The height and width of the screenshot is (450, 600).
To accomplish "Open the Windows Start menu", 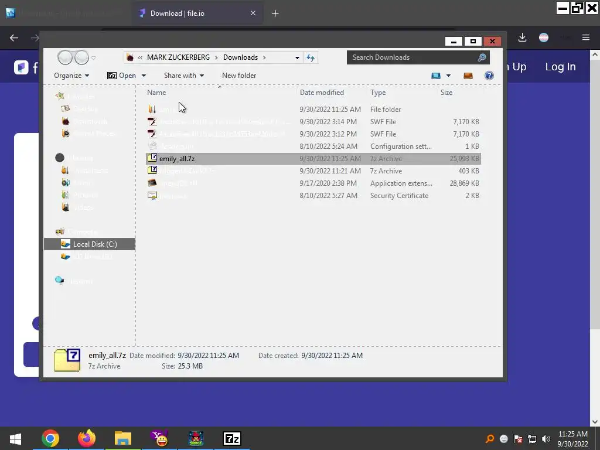I will (15, 438).
